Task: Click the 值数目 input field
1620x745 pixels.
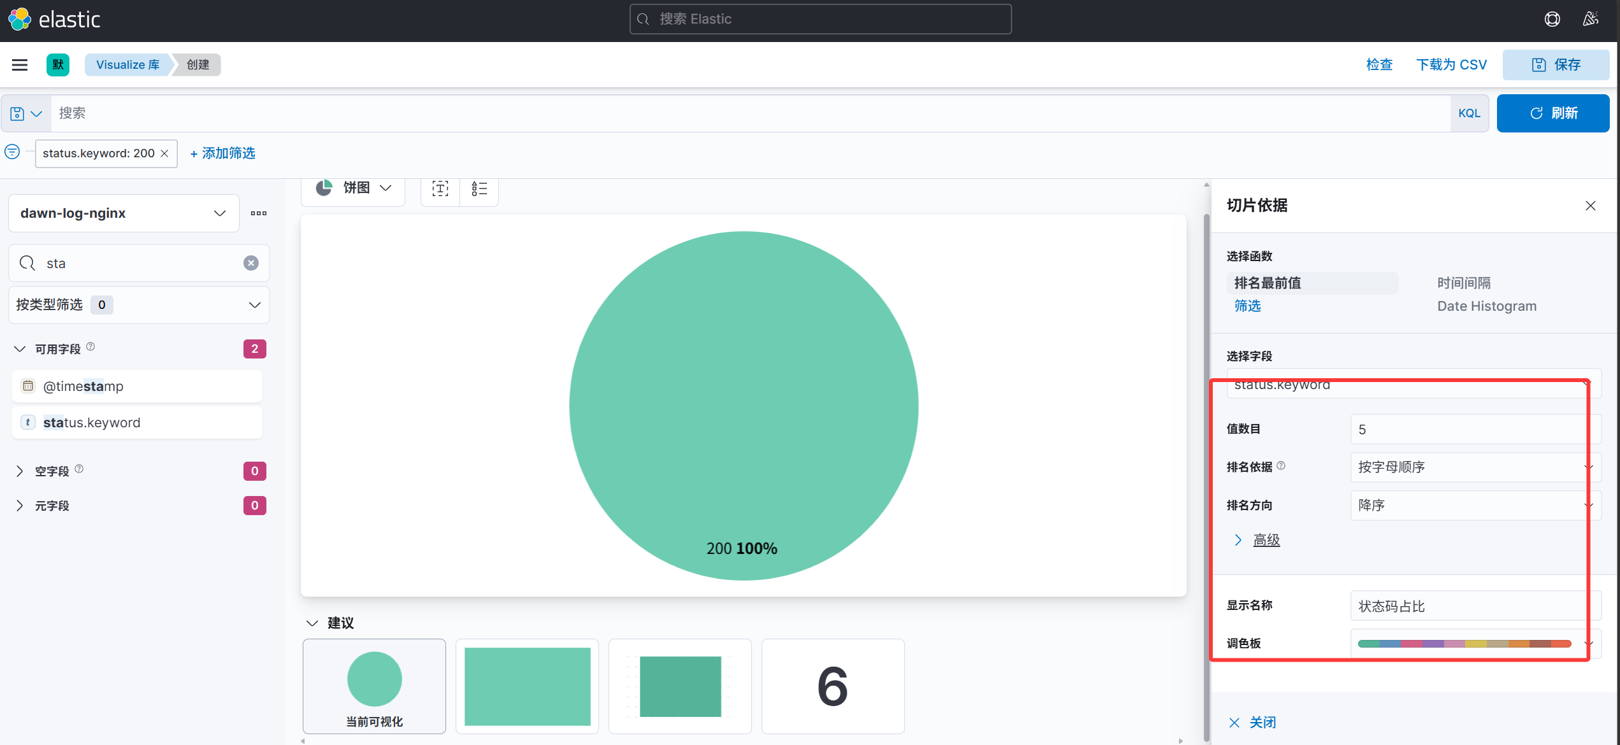Action: pyautogui.click(x=1475, y=430)
